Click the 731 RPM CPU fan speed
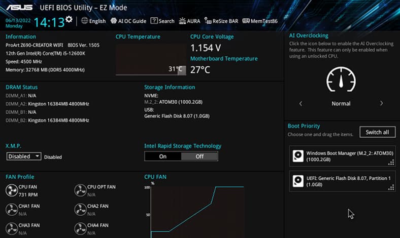Viewport: 400px width, 238px height. click(x=28, y=195)
